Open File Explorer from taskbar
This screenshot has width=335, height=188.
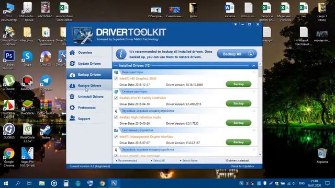click(42, 183)
